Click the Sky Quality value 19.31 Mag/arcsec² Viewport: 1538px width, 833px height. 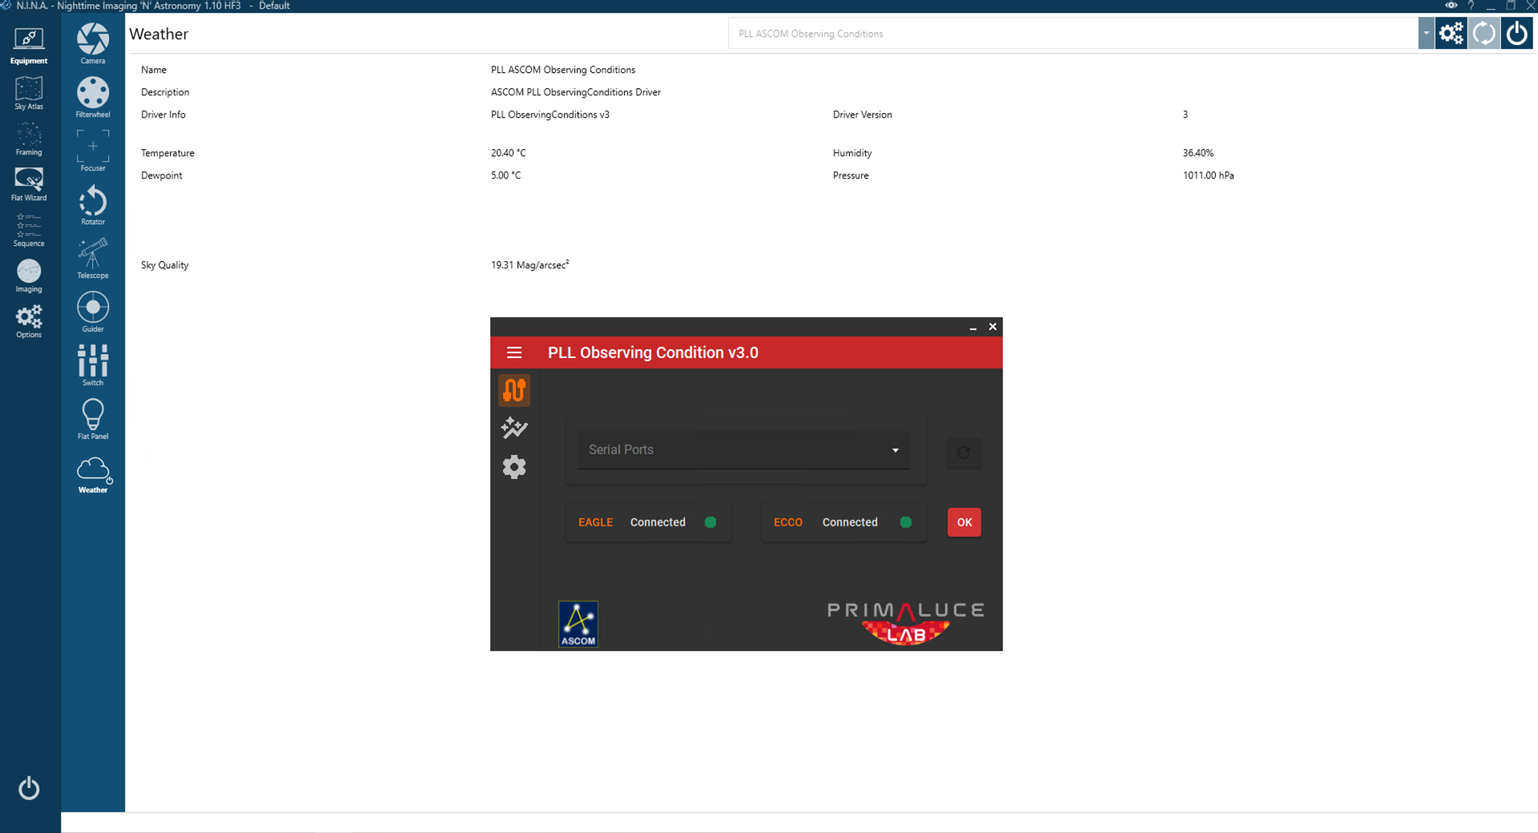pos(530,265)
